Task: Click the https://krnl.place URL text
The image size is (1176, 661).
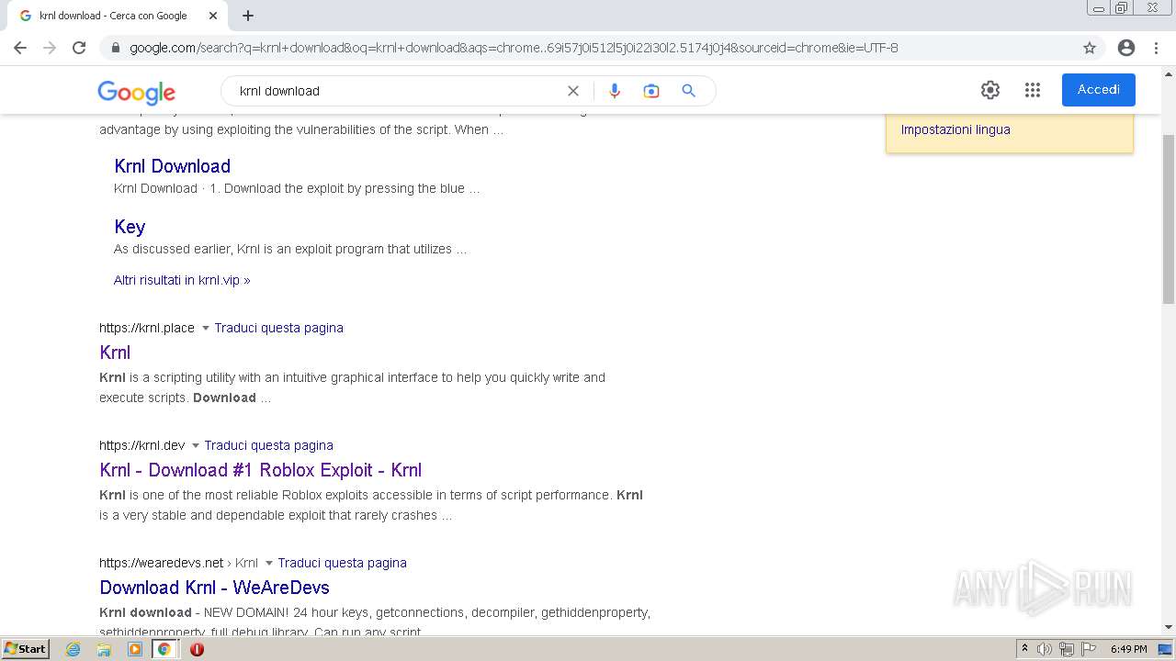Action: [x=147, y=328]
